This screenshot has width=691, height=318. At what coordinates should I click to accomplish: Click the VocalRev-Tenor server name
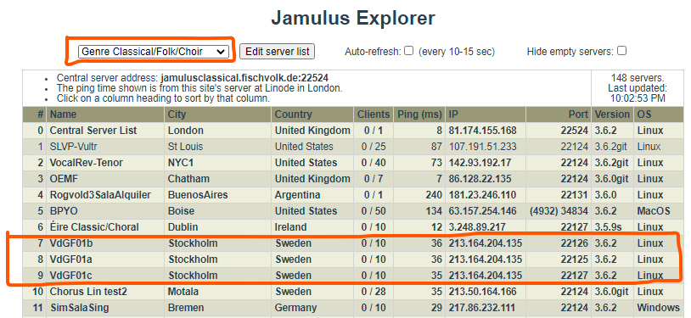tap(87, 163)
